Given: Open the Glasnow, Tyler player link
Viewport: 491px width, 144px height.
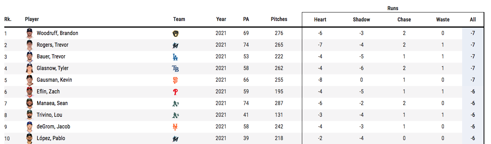Looking at the screenshot, I should coord(53,68).
